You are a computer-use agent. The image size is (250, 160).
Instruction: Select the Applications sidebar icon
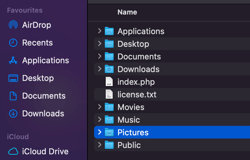13,60
